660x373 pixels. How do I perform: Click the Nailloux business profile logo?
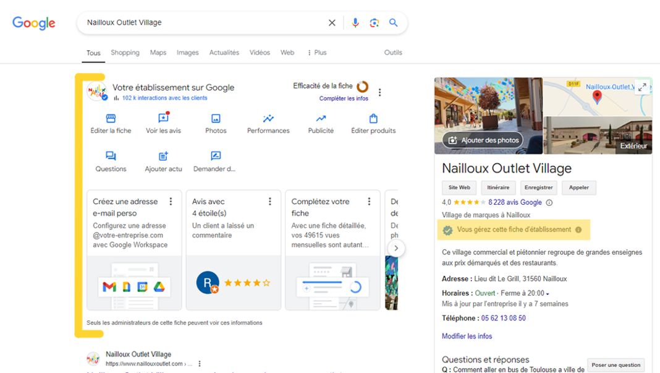(97, 91)
